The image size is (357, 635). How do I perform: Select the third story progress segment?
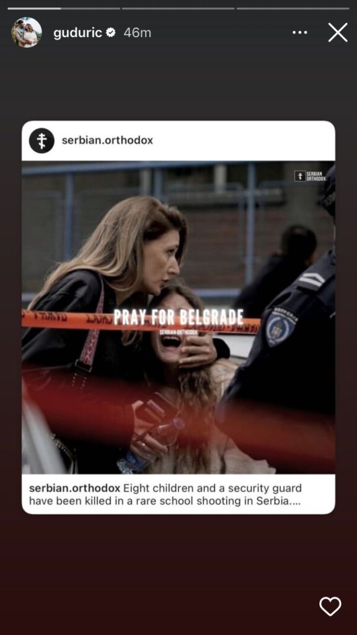coord(293,8)
